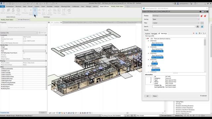This screenshot has height=119, width=212.
Task: Click the Quick Select ribbon icon
Action: pos(31,12)
